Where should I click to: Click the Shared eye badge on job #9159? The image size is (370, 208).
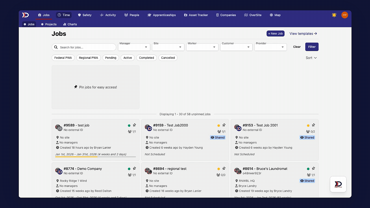click(x=218, y=137)
